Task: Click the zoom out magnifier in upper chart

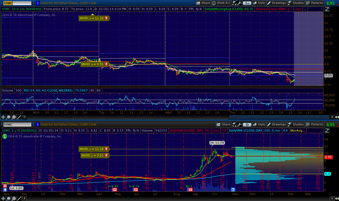Action: click(13, 117)
